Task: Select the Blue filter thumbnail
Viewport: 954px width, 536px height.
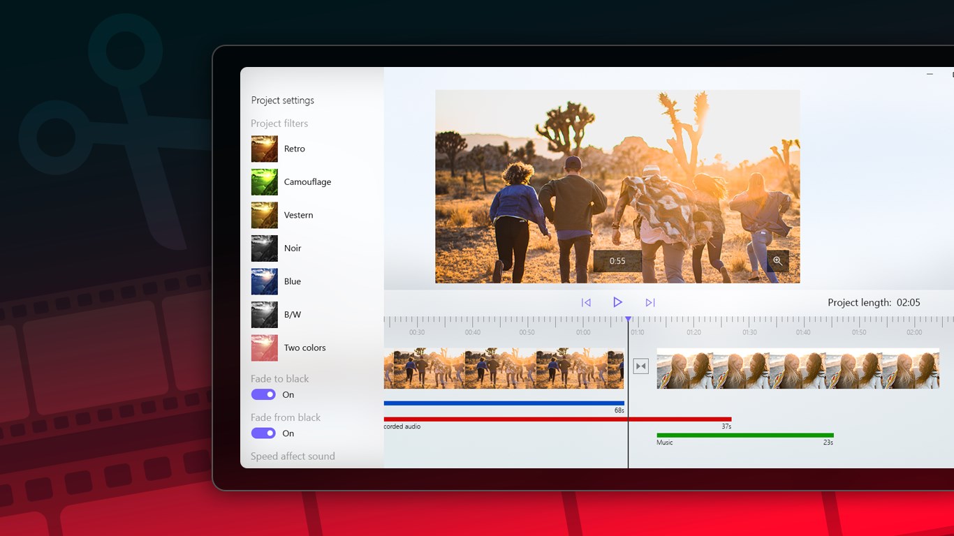Action: (x=265, y=281)
